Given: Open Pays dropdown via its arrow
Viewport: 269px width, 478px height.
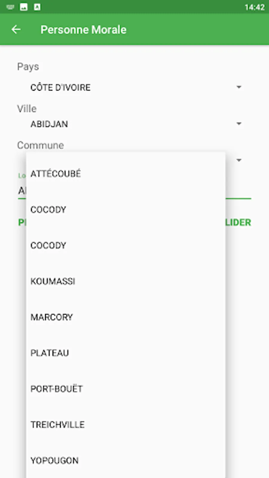Looking at the screenshot, I should (239, 87).
